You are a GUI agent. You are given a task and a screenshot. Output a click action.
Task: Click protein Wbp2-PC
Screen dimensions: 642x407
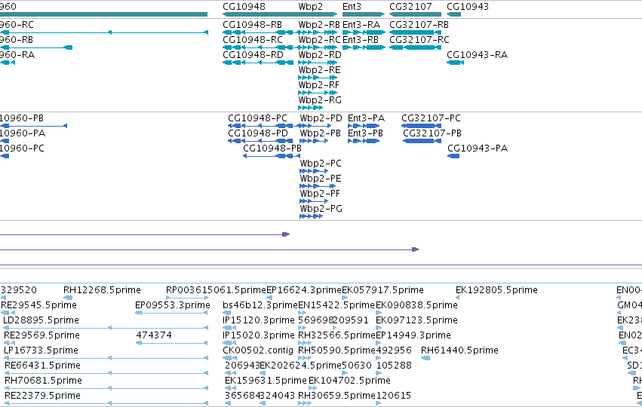pyautogui.click(x=321, y=164)
